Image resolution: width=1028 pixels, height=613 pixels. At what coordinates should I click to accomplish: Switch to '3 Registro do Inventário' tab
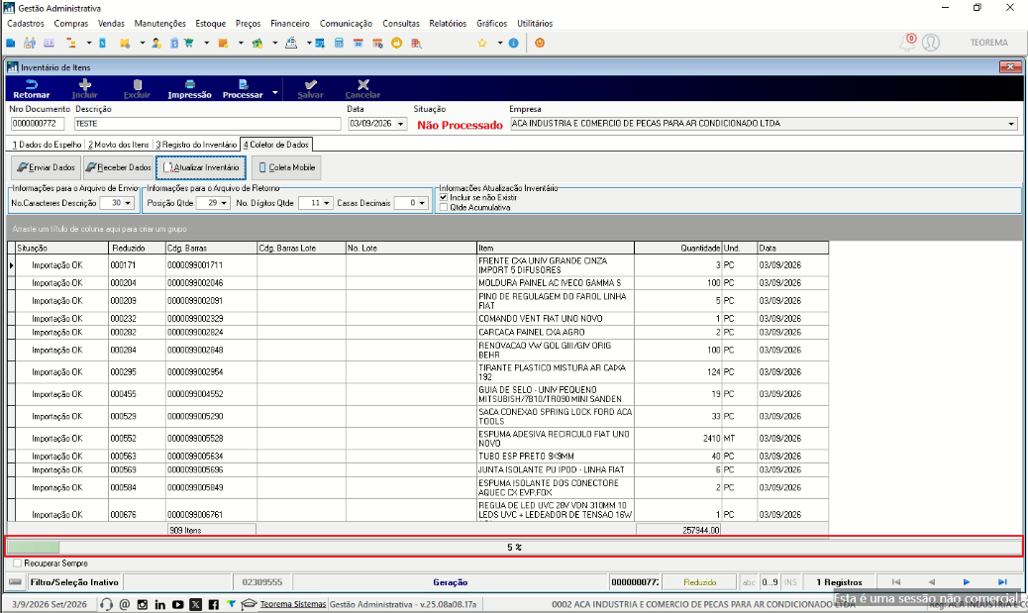196,145
